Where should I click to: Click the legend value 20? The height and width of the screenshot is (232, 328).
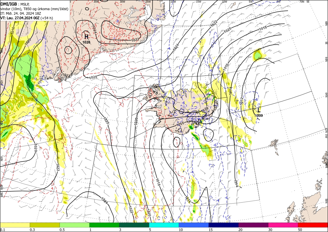240,230
